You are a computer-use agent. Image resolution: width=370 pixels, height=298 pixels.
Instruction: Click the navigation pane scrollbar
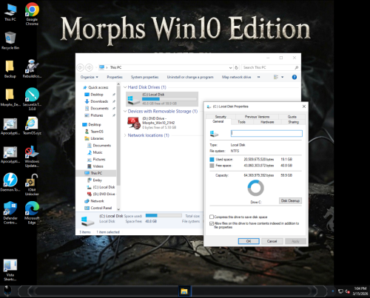pos(118,135)
